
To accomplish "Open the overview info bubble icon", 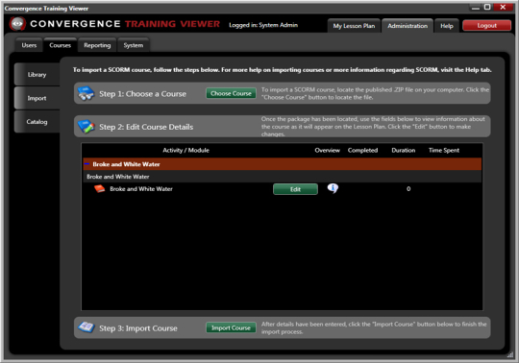I will tap(333, 188).
